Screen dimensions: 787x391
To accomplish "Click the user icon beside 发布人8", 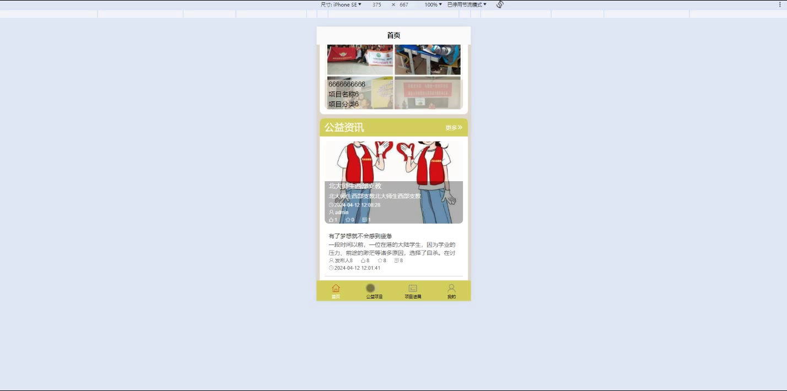I will click(331, 260).
